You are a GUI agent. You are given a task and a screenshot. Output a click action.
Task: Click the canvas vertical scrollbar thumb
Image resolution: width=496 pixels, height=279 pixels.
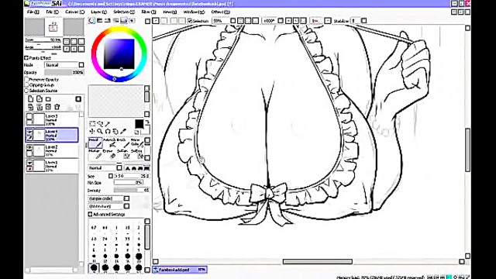[x=467, y=150]
